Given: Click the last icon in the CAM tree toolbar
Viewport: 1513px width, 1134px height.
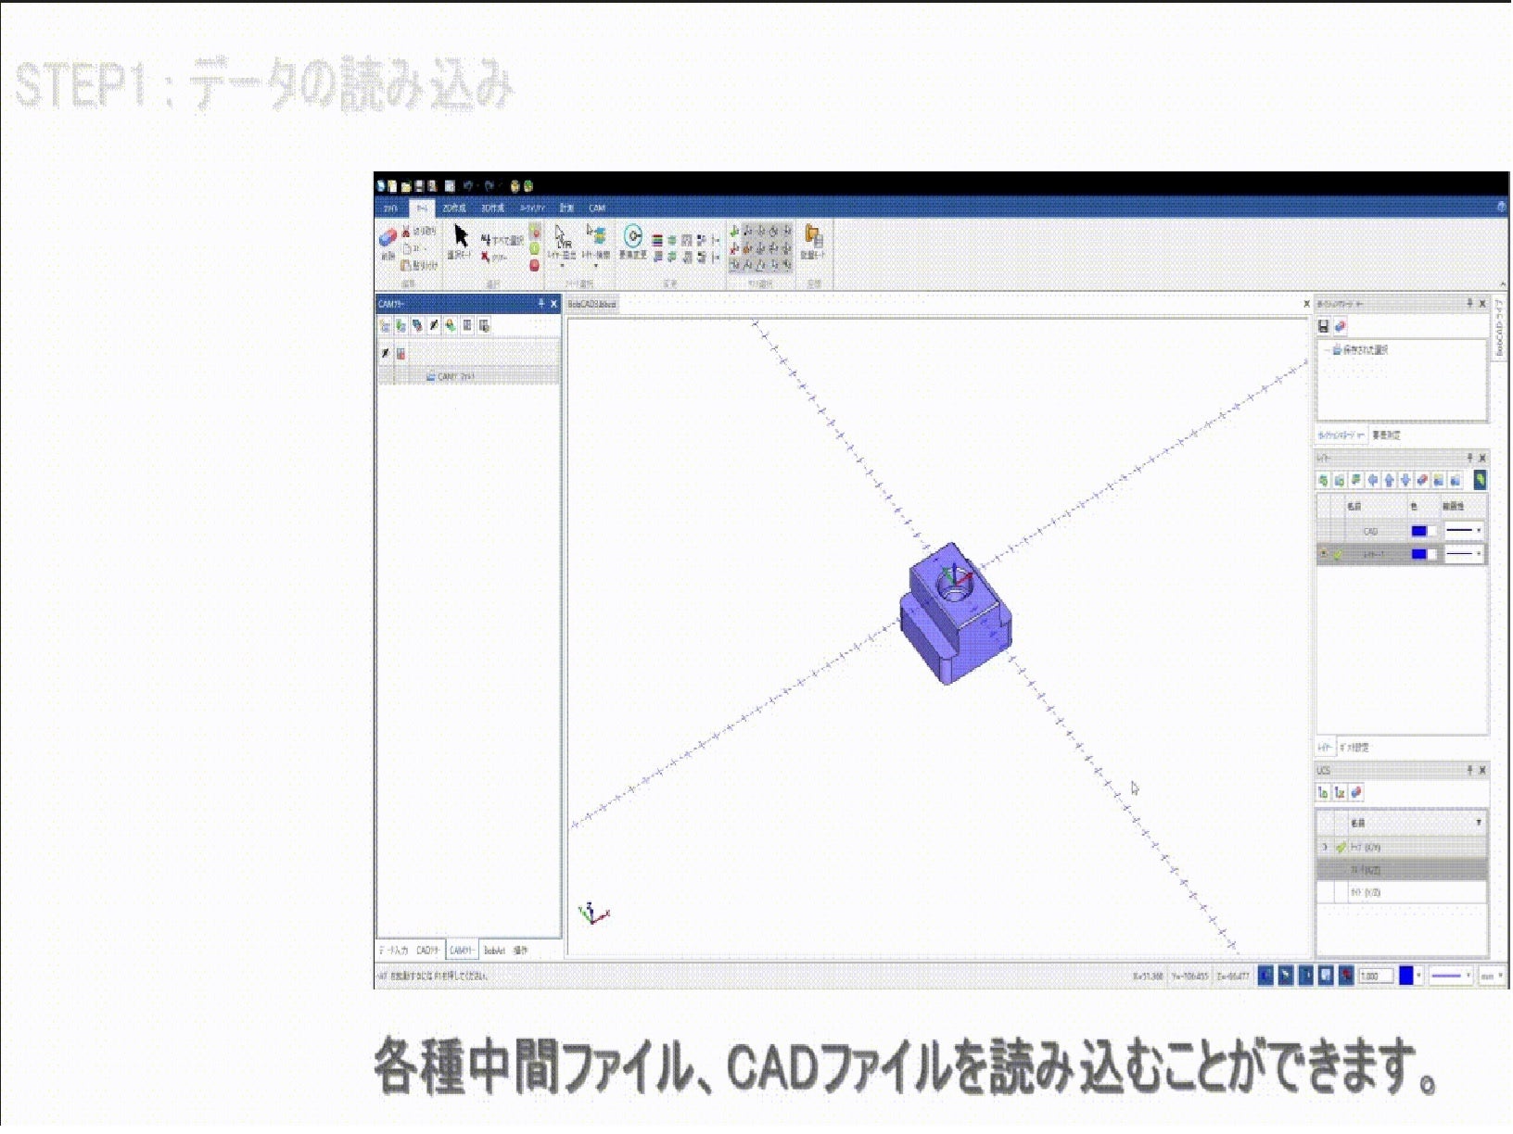Looking at the screenshot, I should [484, 326].
